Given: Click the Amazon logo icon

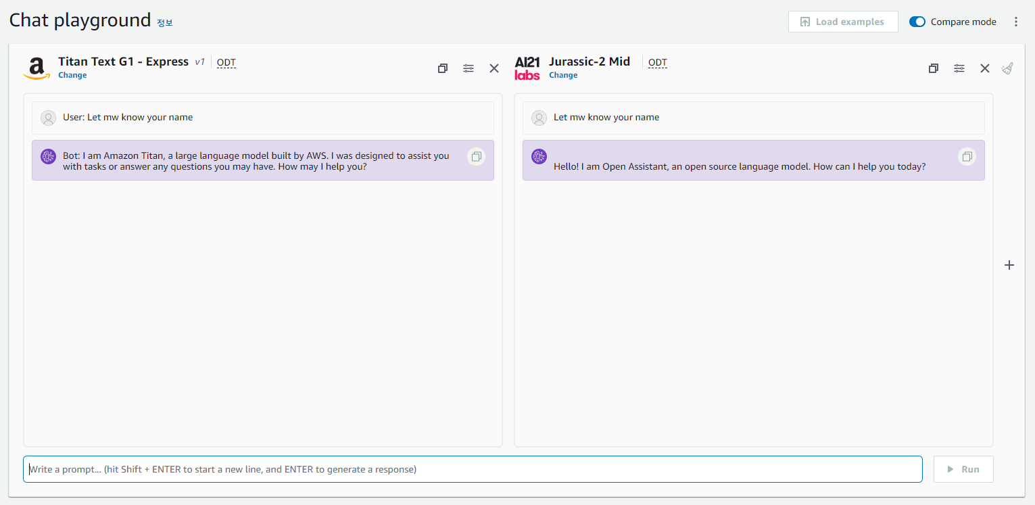Looking at the screenshot, I should pos(37,68).
